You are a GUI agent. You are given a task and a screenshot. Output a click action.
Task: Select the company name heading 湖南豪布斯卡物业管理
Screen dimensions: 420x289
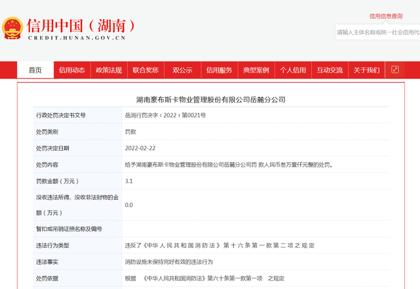point(211,100)
